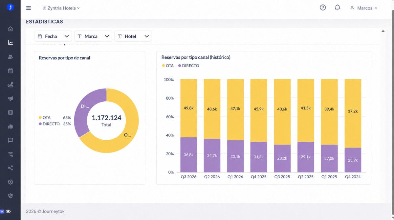This screenshot has height=220, width=394.
Task: Click the Q2 2025 OTA bar 41,5k
Action: pos(306,110)
